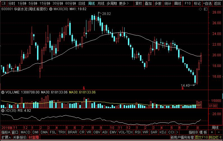
Task: Select the DMA indicator
Action: click(x=44, y=132)
